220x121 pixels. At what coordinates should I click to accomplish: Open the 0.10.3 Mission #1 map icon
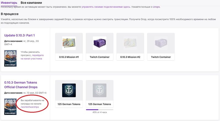pos(69,43)
